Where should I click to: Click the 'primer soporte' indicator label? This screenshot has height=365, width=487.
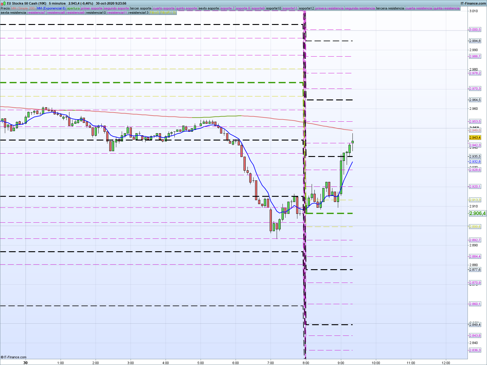pyautogui.click(x=92, y=8)
